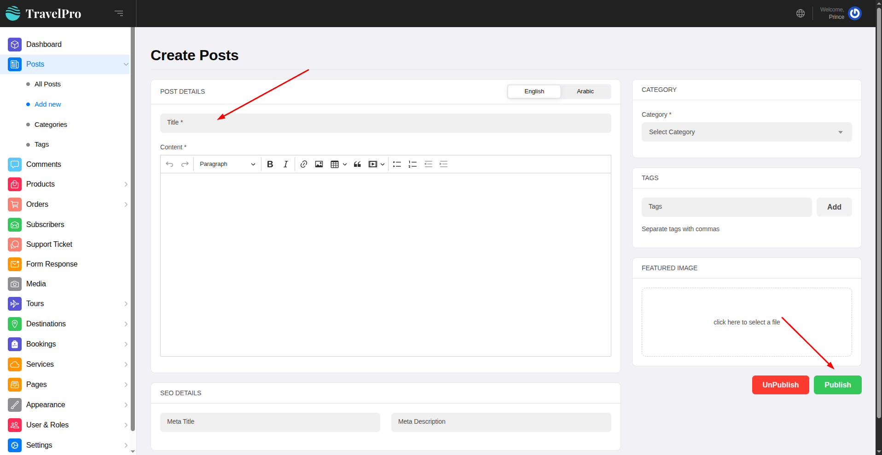The height and width of the screenshot is (455, 882).
Task: Toggle bold formatting
Action: (270, 164)
